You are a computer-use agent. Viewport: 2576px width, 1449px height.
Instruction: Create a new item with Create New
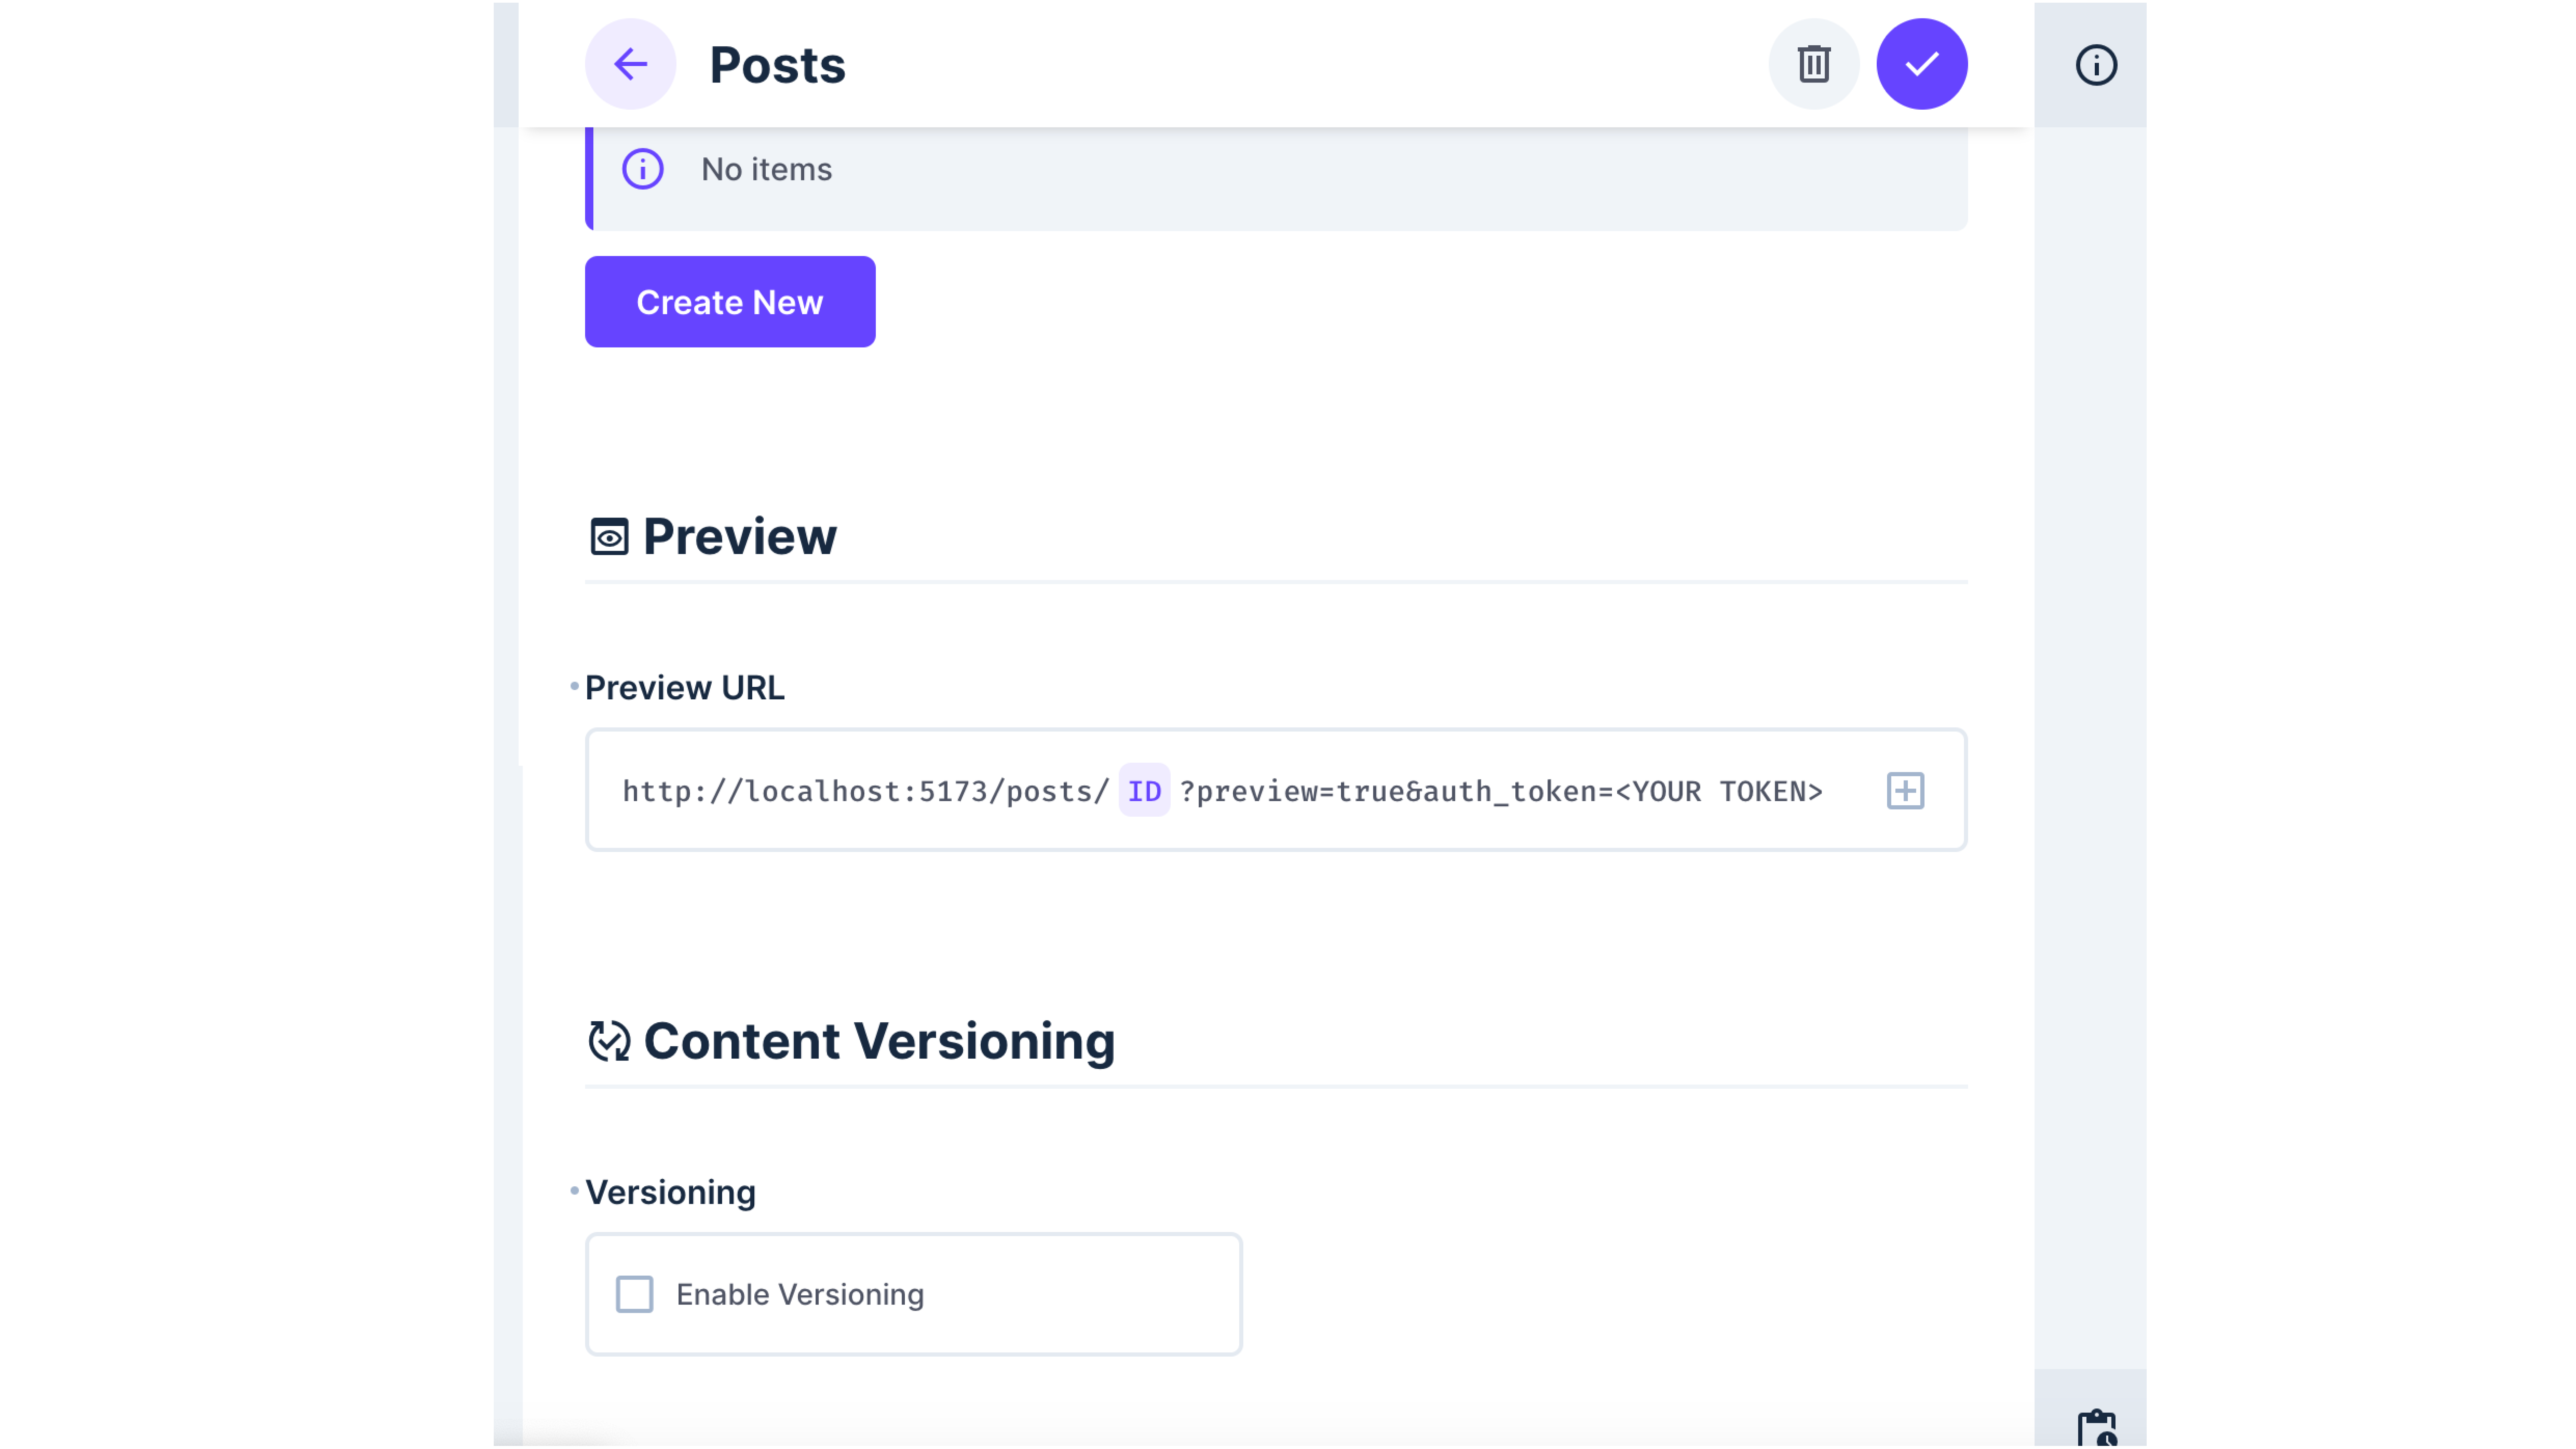pos(729,301)
